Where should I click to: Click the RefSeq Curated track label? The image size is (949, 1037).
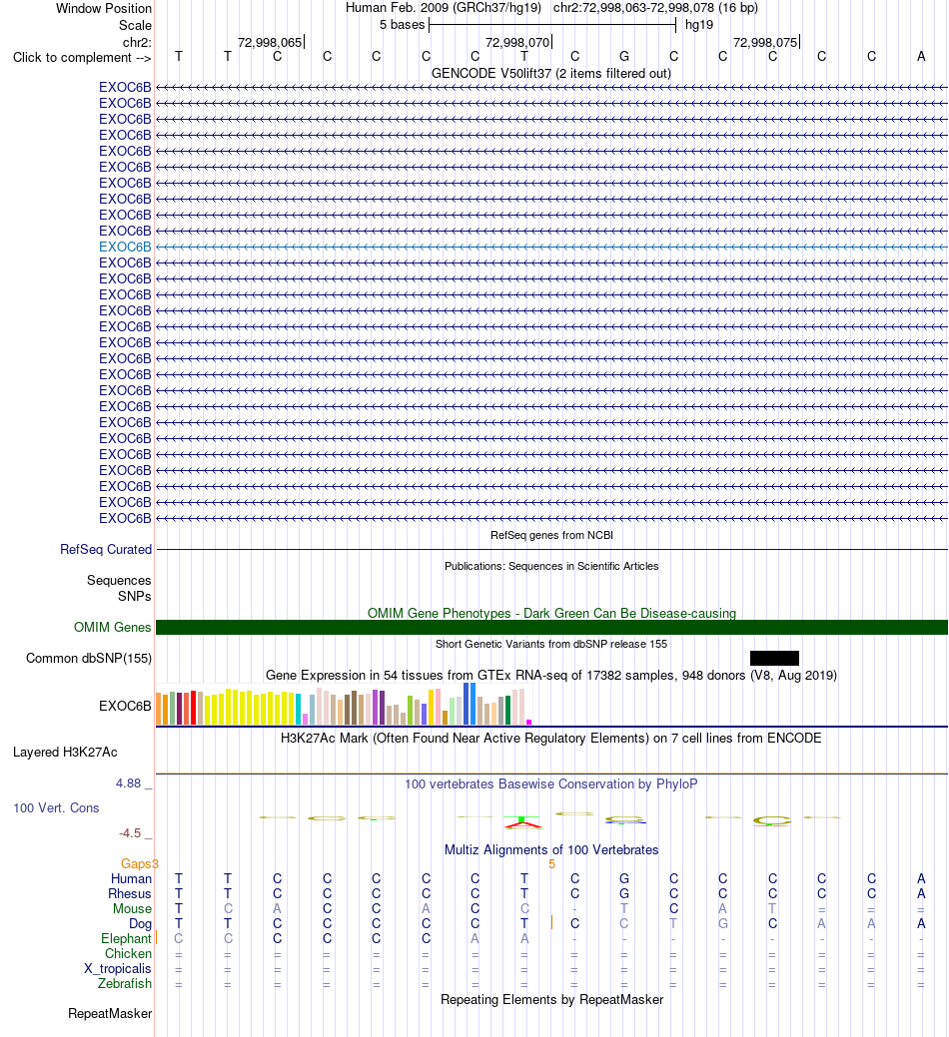tap(106, 550)
